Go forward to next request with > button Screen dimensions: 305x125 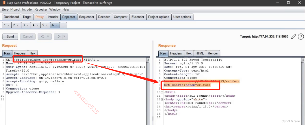pos(58,36)
